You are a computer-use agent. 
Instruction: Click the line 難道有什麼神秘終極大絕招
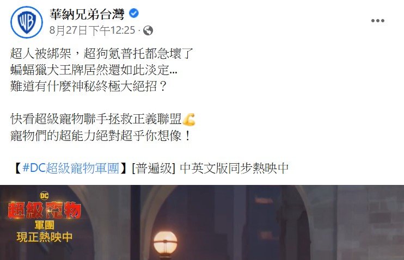coord(89,86)
